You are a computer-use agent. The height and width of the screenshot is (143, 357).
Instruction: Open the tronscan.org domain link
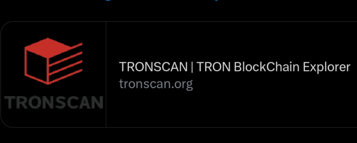(156, 83)
